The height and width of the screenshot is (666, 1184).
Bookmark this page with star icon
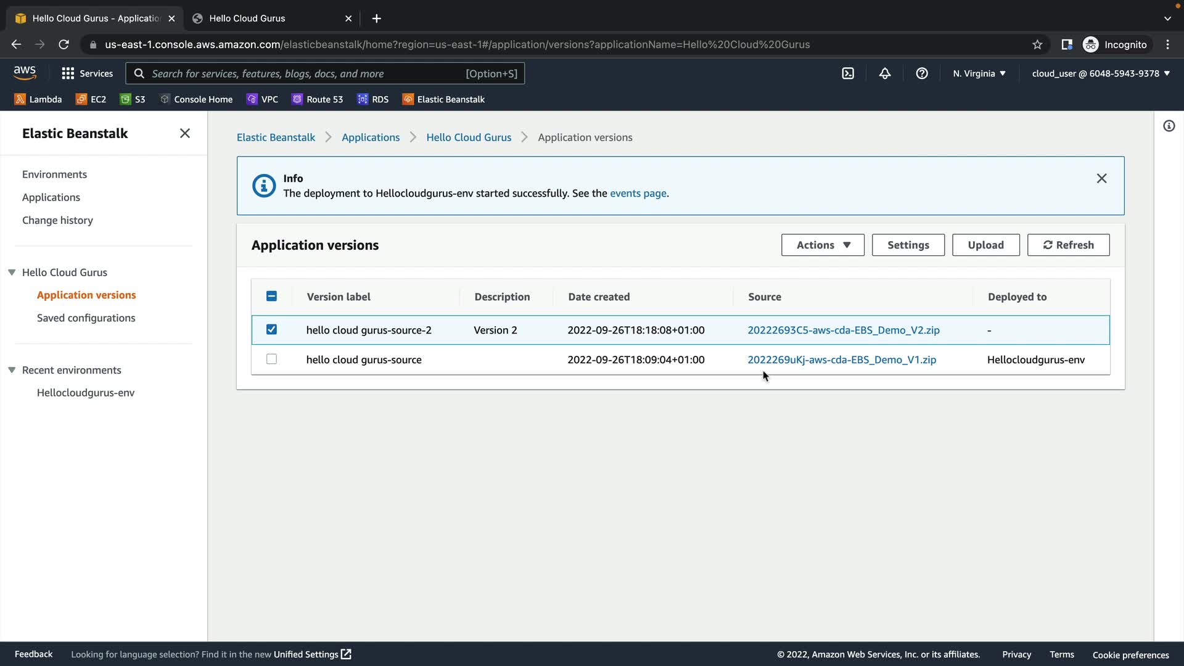coord(1037,44)
